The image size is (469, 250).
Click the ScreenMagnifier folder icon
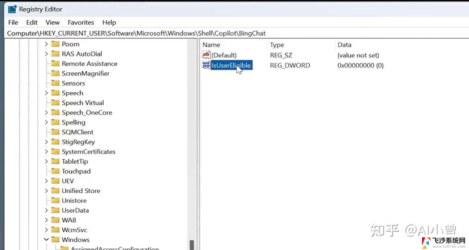pos(55,73)
